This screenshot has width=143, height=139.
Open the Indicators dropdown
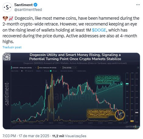pos(39,71)
